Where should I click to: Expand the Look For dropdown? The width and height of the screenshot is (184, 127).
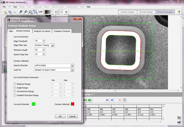coord(72,70)
